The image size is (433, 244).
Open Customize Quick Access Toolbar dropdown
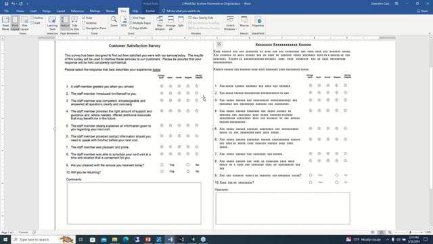[x=27, y=4]
